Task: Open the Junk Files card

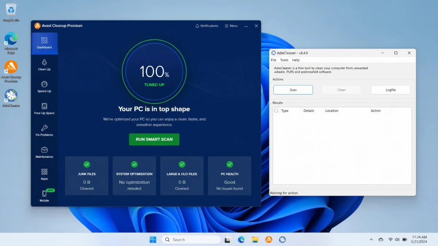Action: [x=87, y=176]
